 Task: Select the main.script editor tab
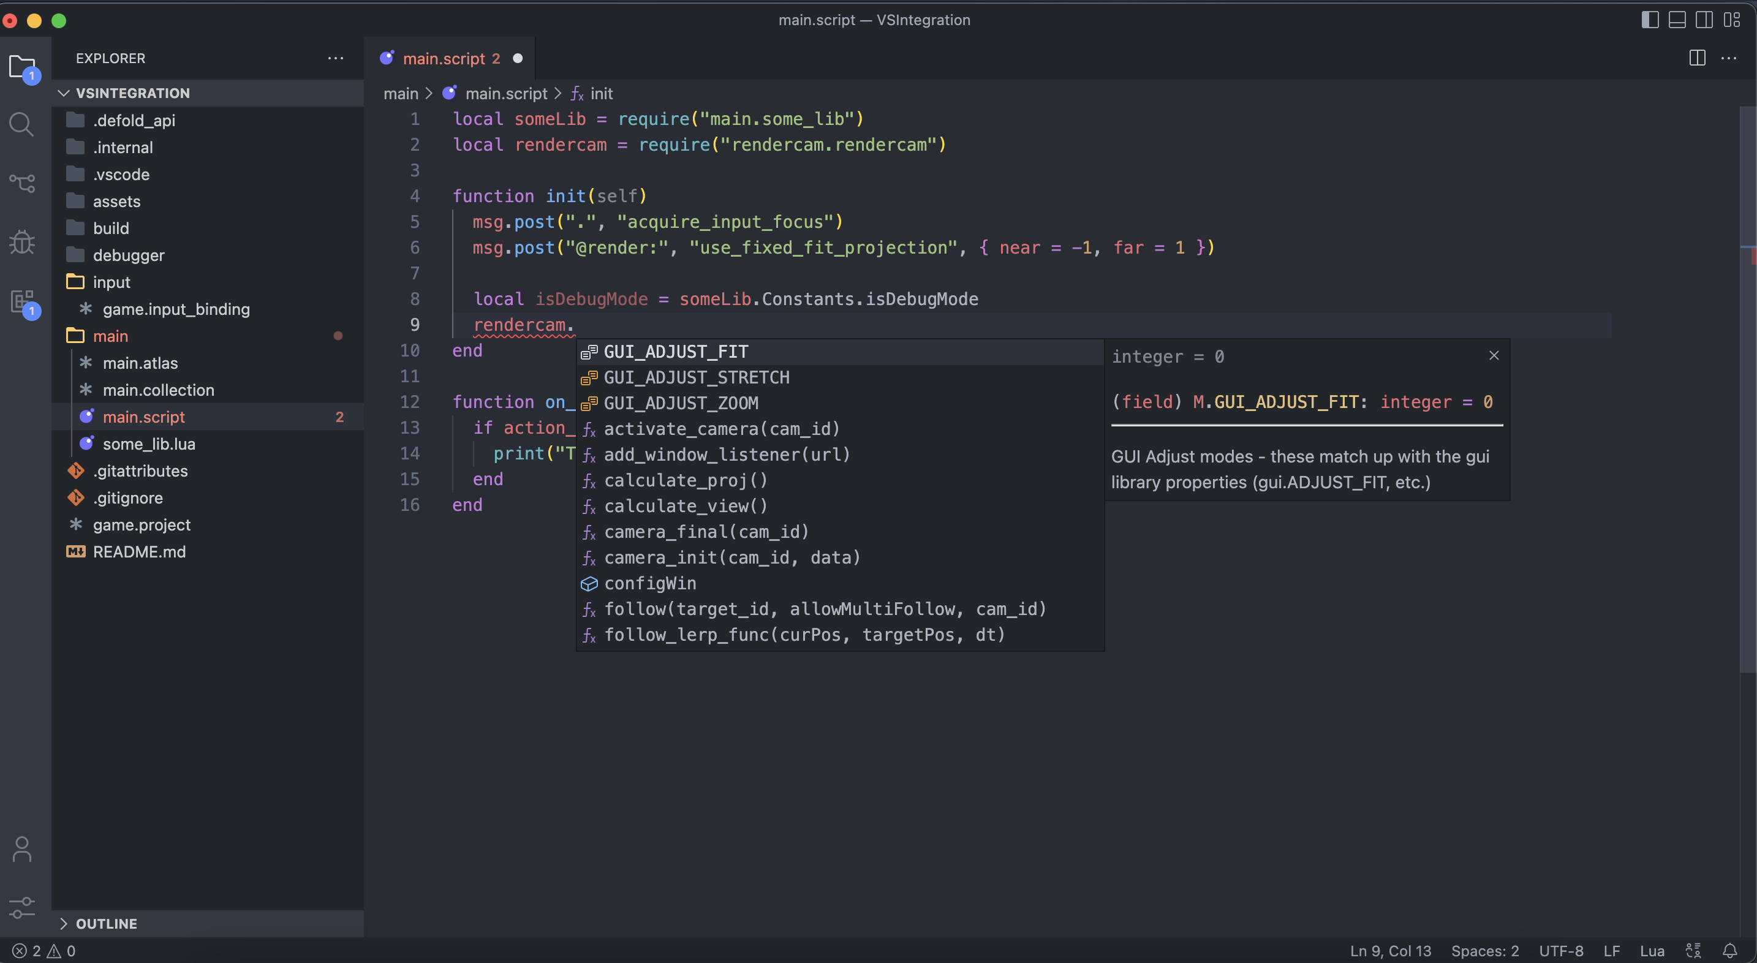click(x=444, y=59)
